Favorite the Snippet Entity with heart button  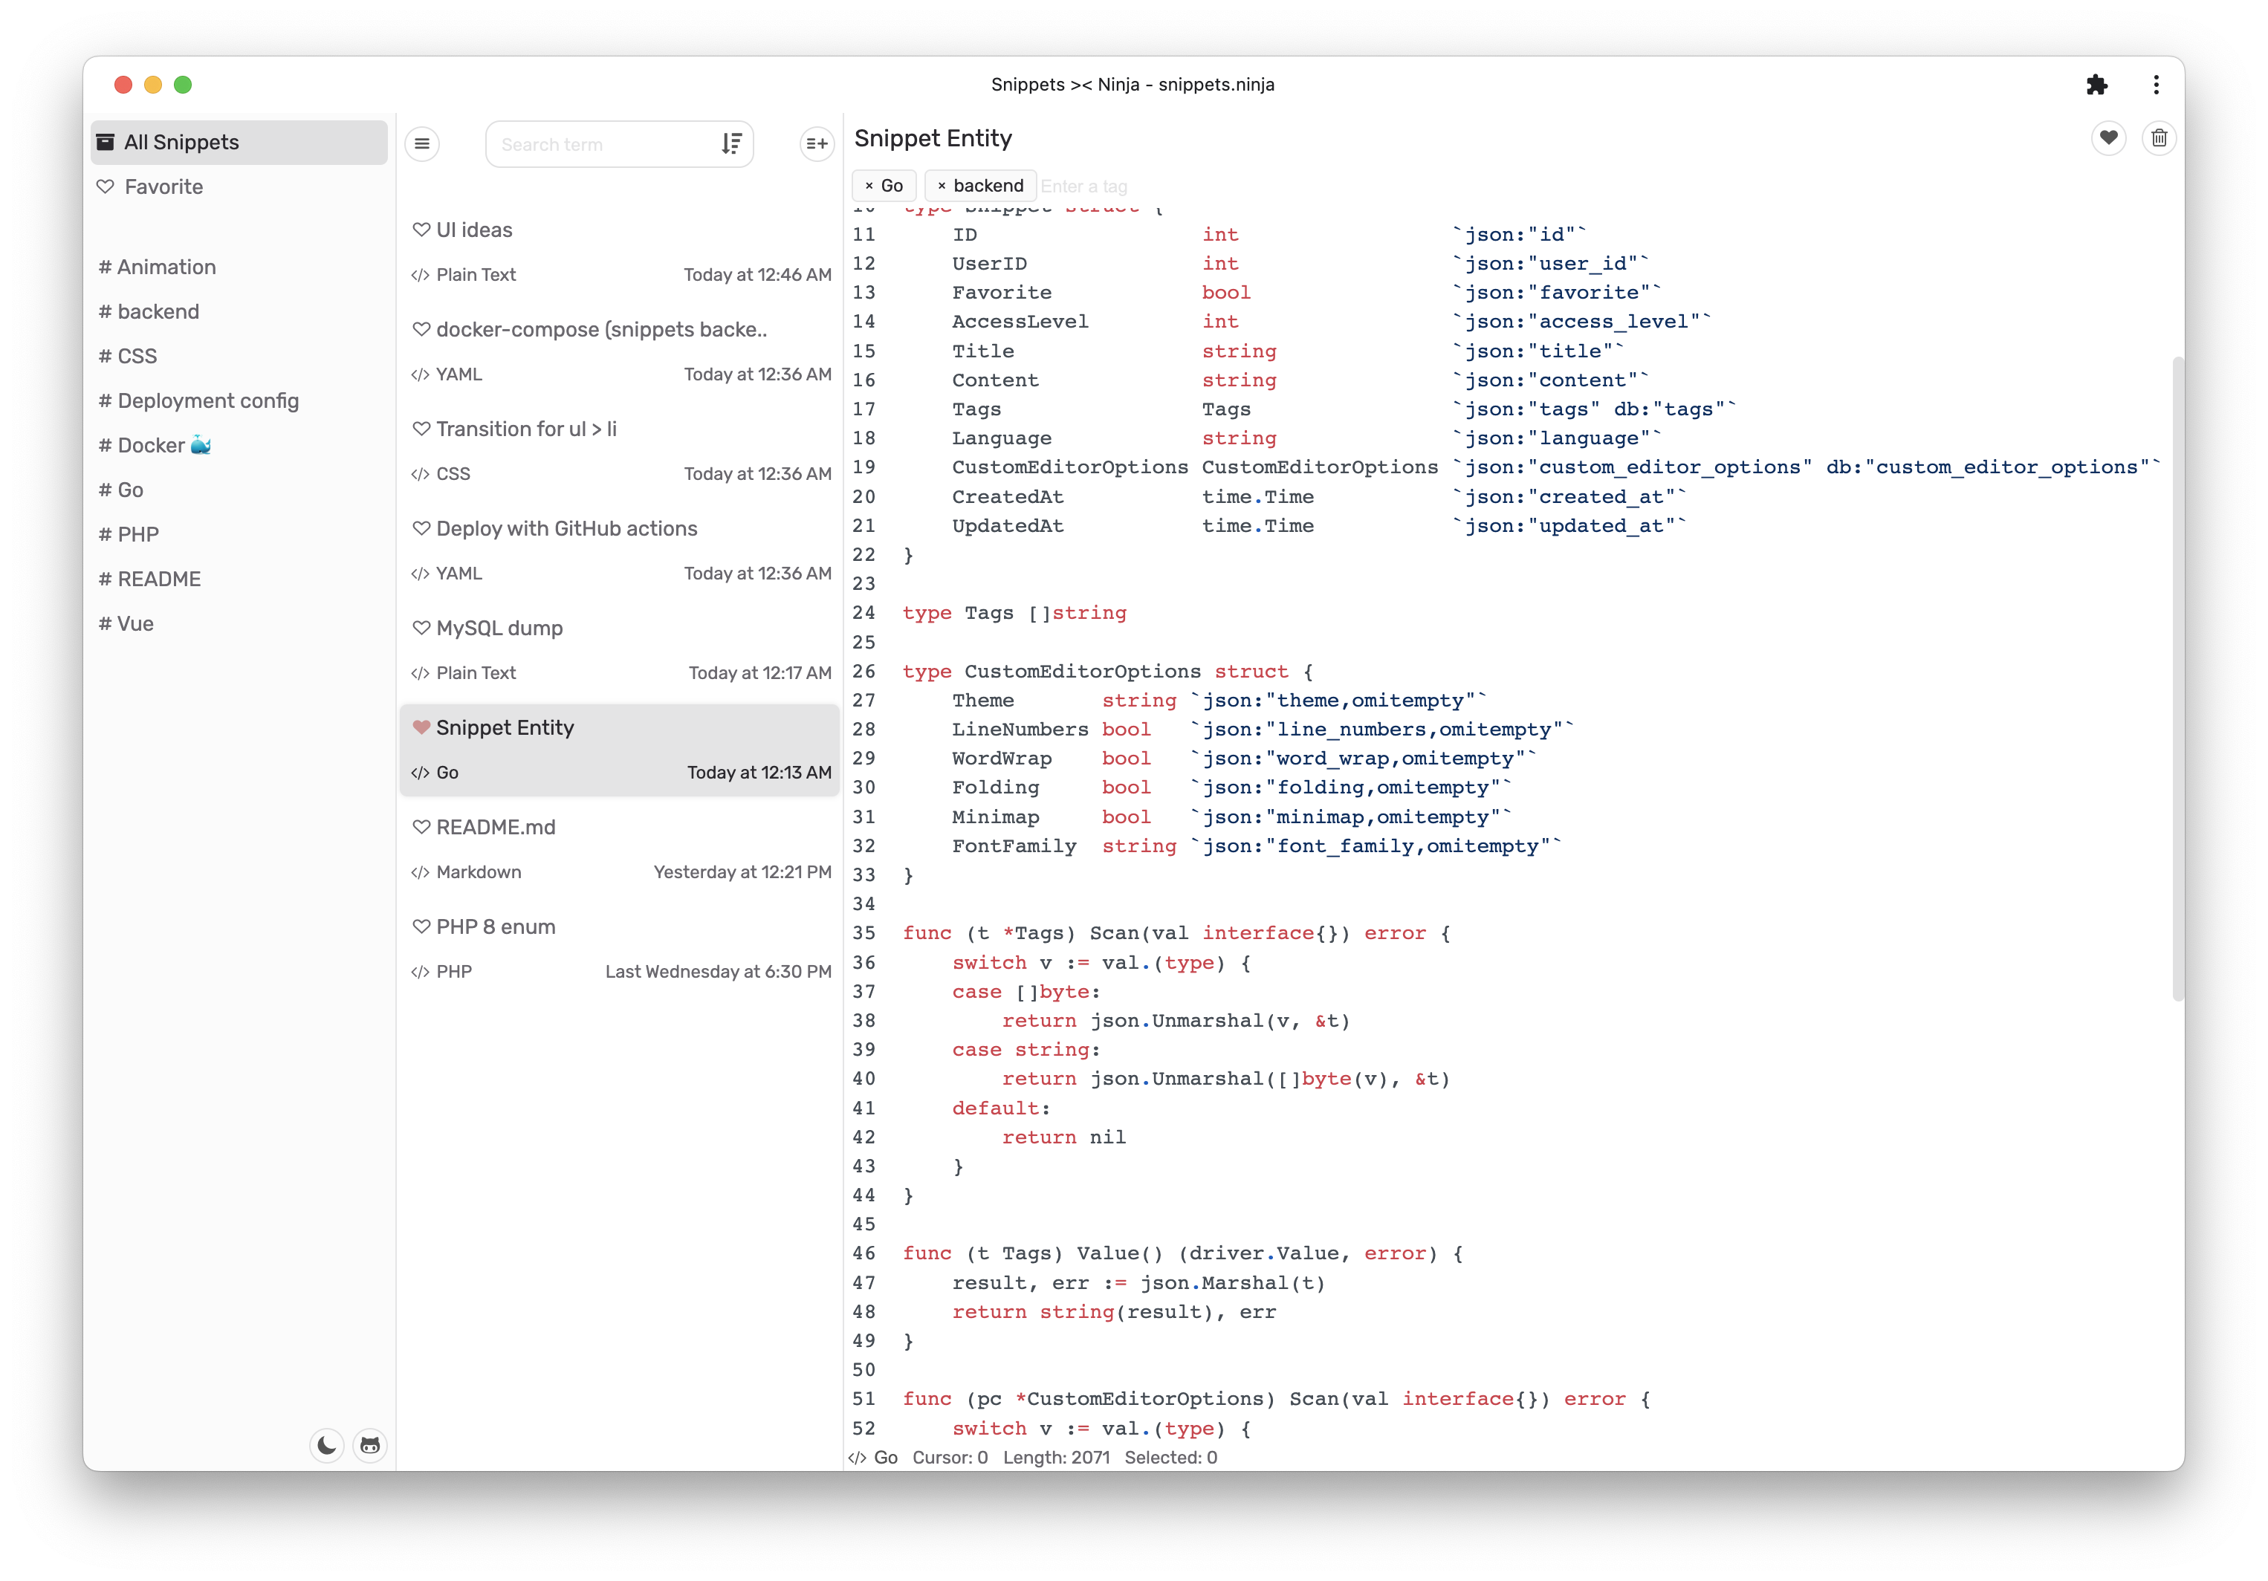(2108, 137)
